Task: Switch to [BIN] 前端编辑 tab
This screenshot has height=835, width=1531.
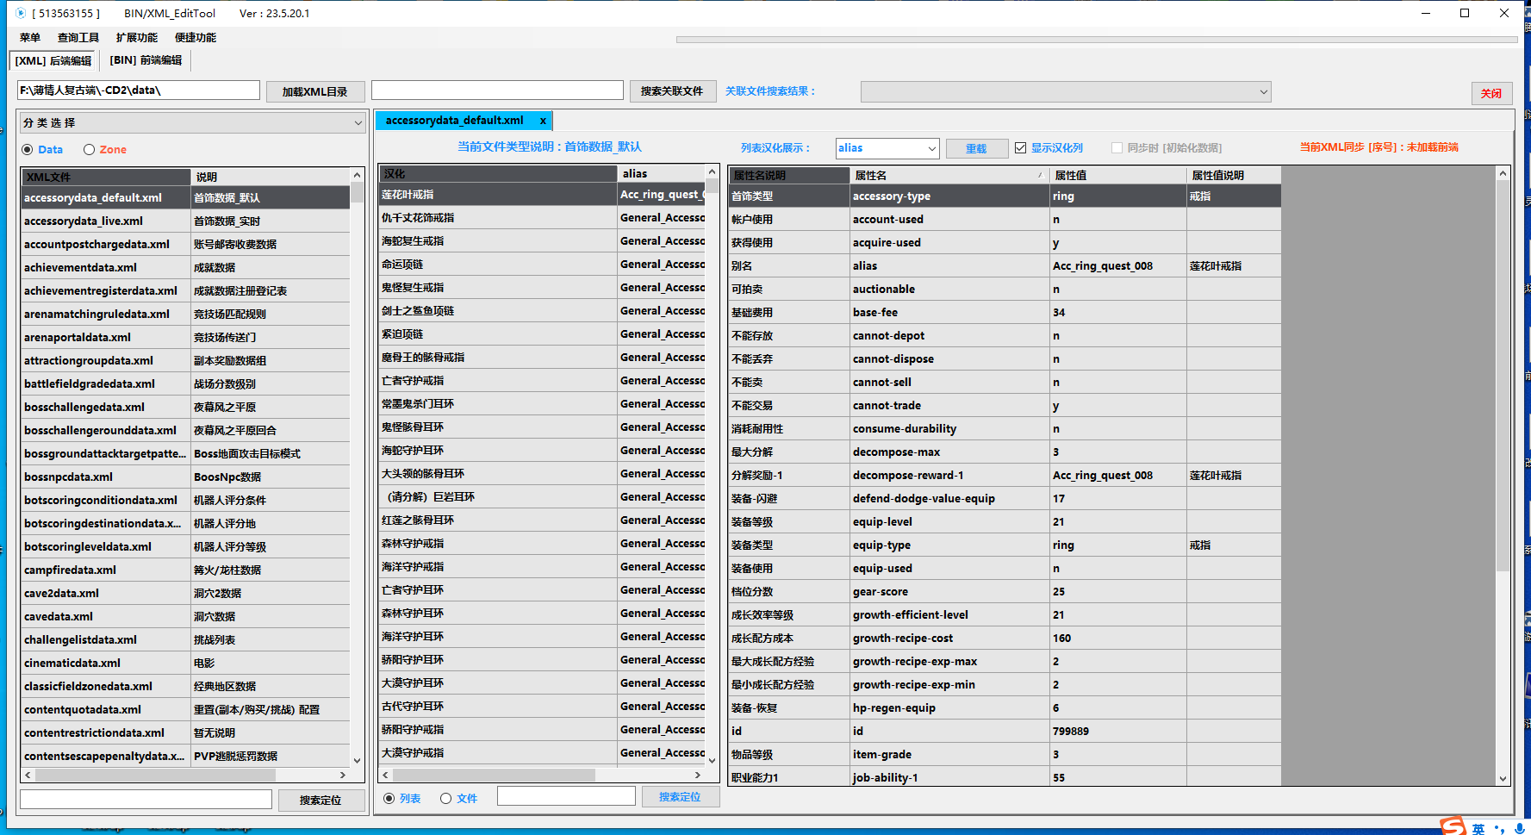Action: [146, 60]
